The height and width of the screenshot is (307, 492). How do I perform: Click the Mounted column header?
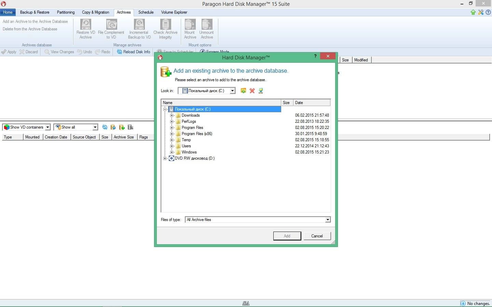[x=32, y=137]
